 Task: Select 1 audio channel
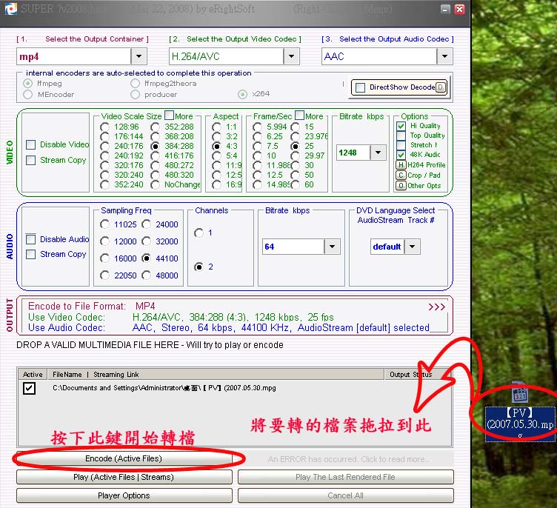pos(199,233)
